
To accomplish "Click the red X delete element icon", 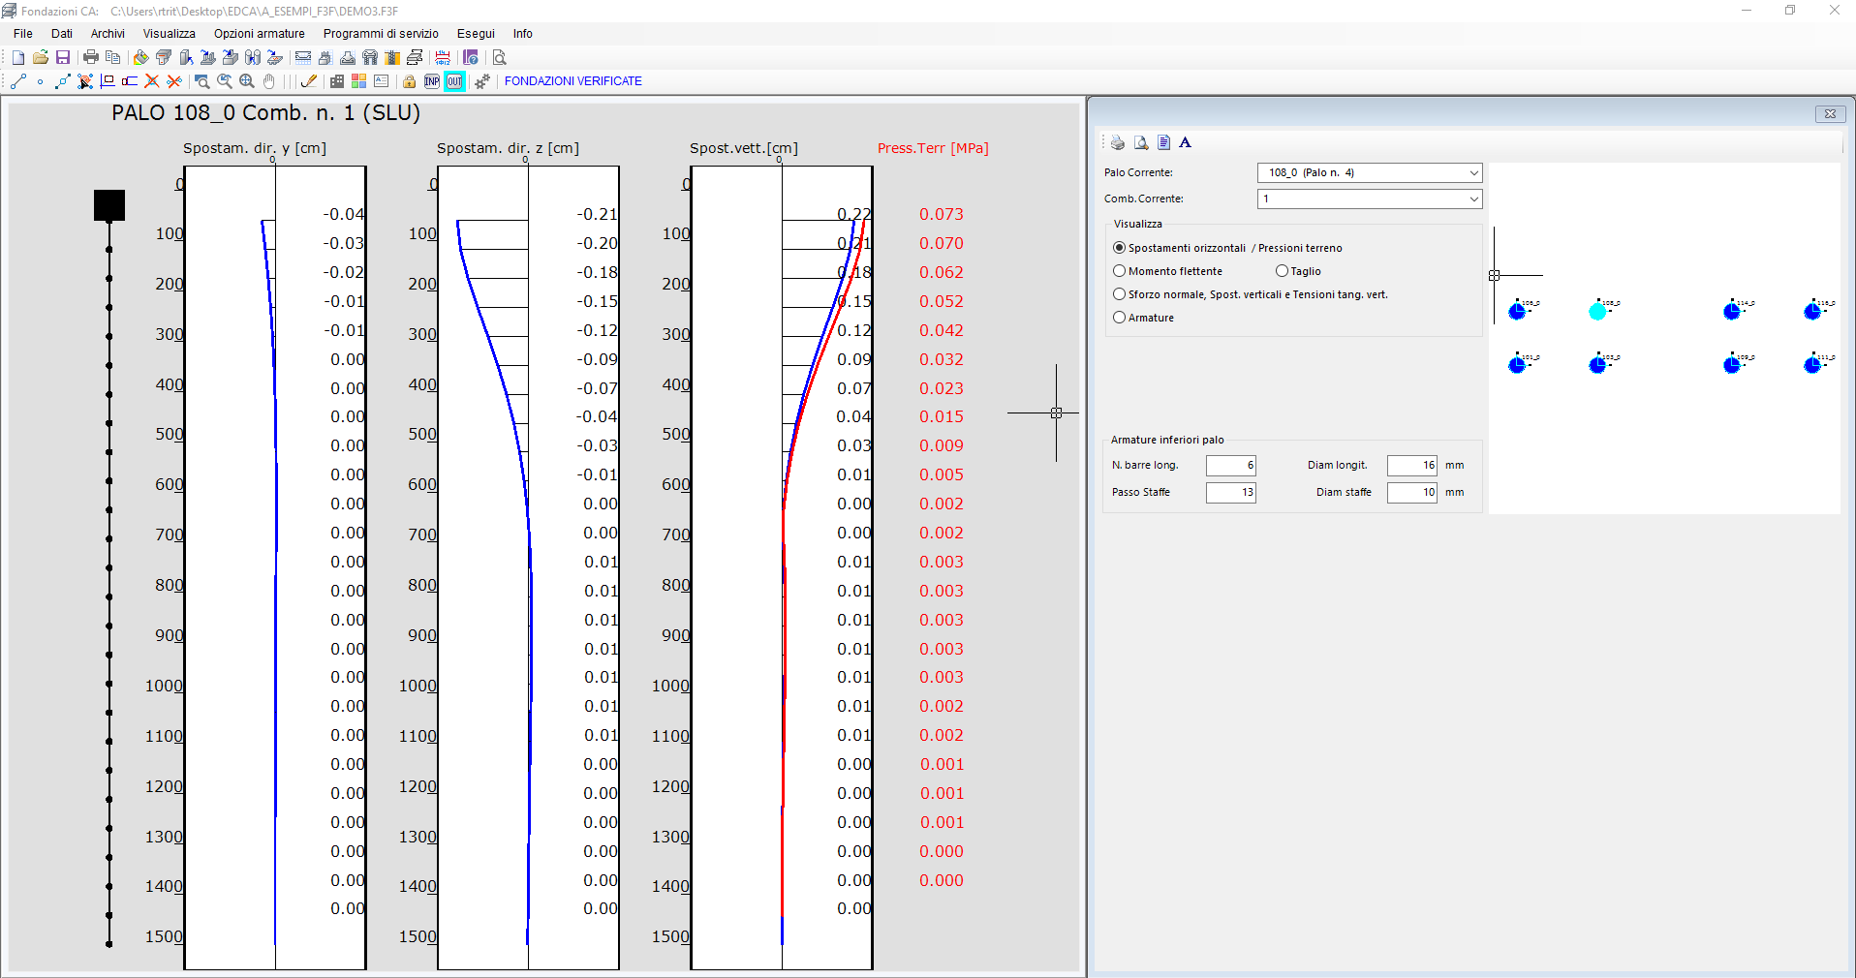I will click(152, 81).
